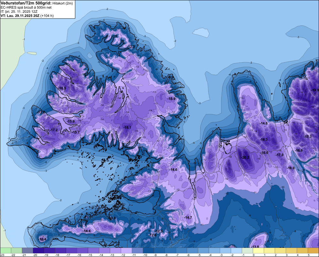Click the legend scale label -5
319x257 pixels.
tap(199, 255)
